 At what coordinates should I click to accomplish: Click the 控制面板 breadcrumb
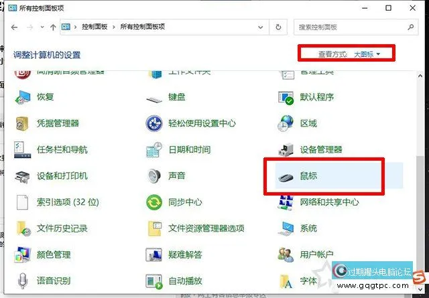(x=95, y=27)
